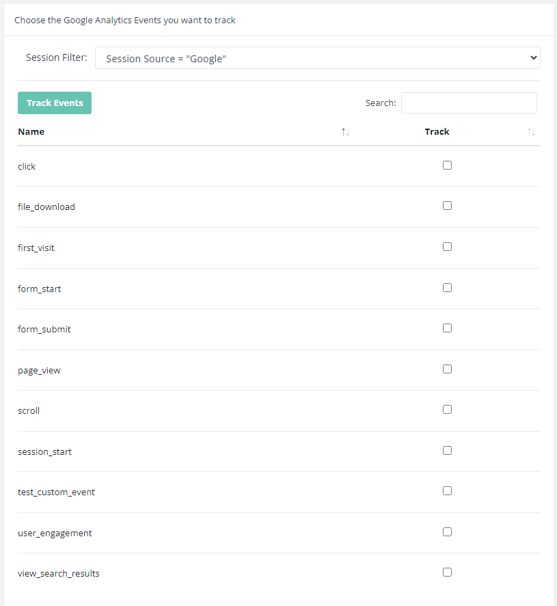Enable user_engagement tracking checkbox
The width and height of the screenshot is (557, 606).
(447, 532)
